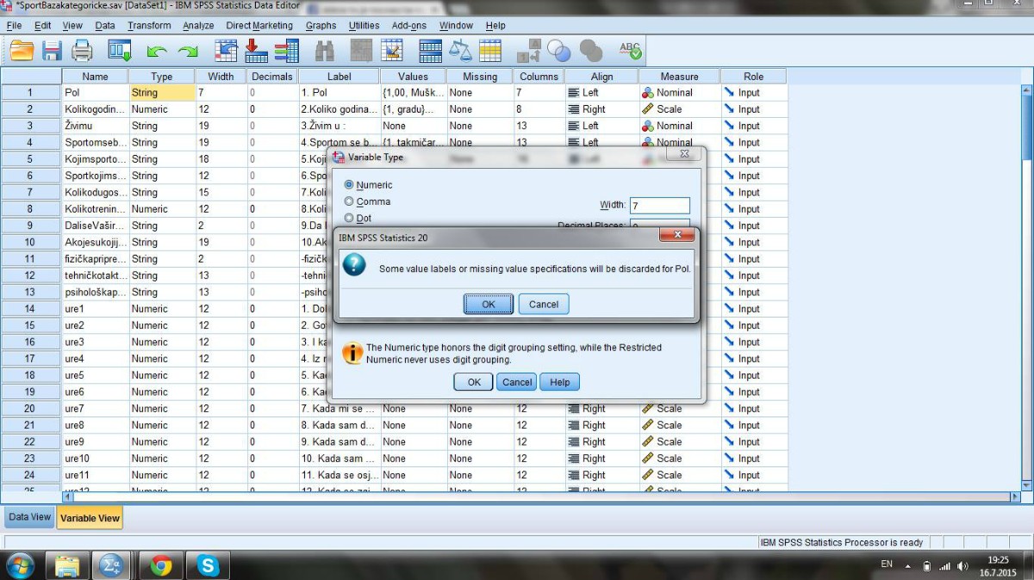This screenshot has height=580, width=1034.
Task: Select the Numeric radio button
Action: tap(349, 185)
